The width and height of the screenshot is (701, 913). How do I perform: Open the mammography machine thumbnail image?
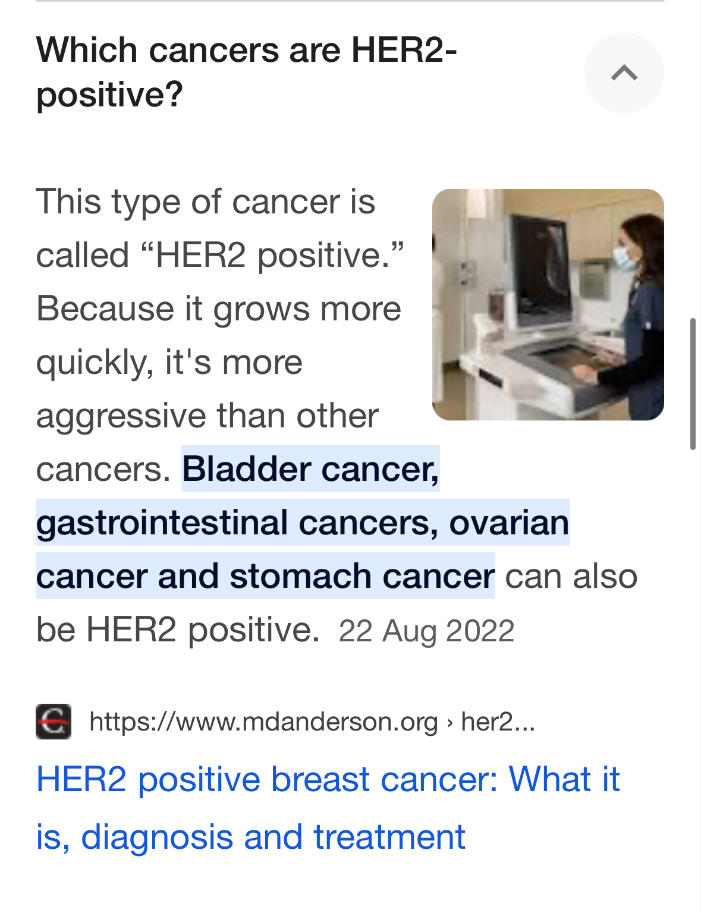[x=548, y=305]
